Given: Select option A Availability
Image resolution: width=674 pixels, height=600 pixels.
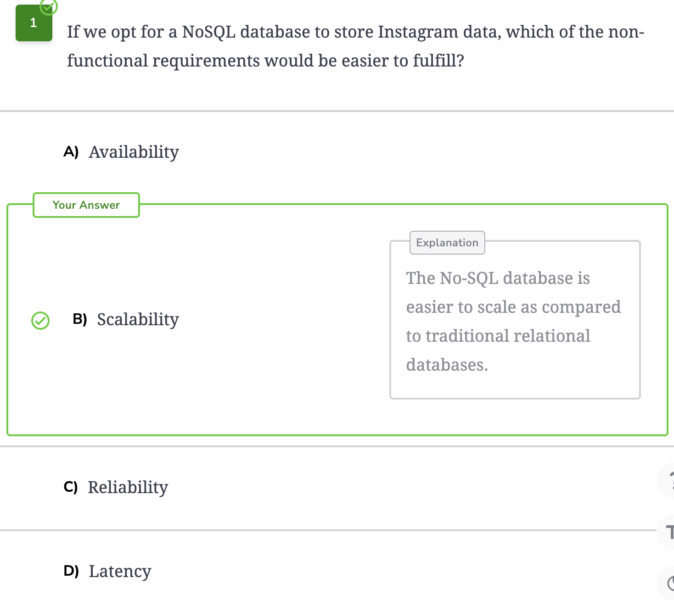Looking at the screenshot, I should 121,152.
